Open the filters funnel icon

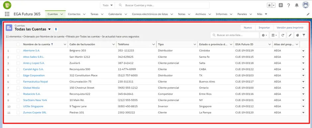(304, 35)
